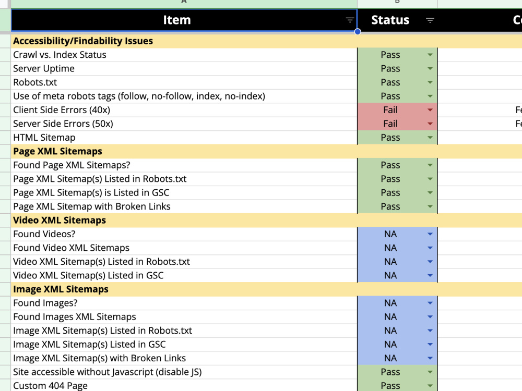Open the filter icon in Item header
Image resolution: width=522 pixels, height=391 pixels.
(350, 20)
